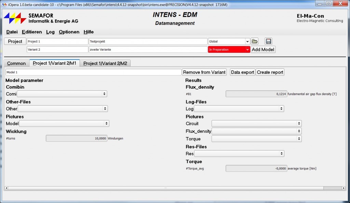Click the 'Results' heading
This screenshot has width=350, height=203.
point(193,80)
